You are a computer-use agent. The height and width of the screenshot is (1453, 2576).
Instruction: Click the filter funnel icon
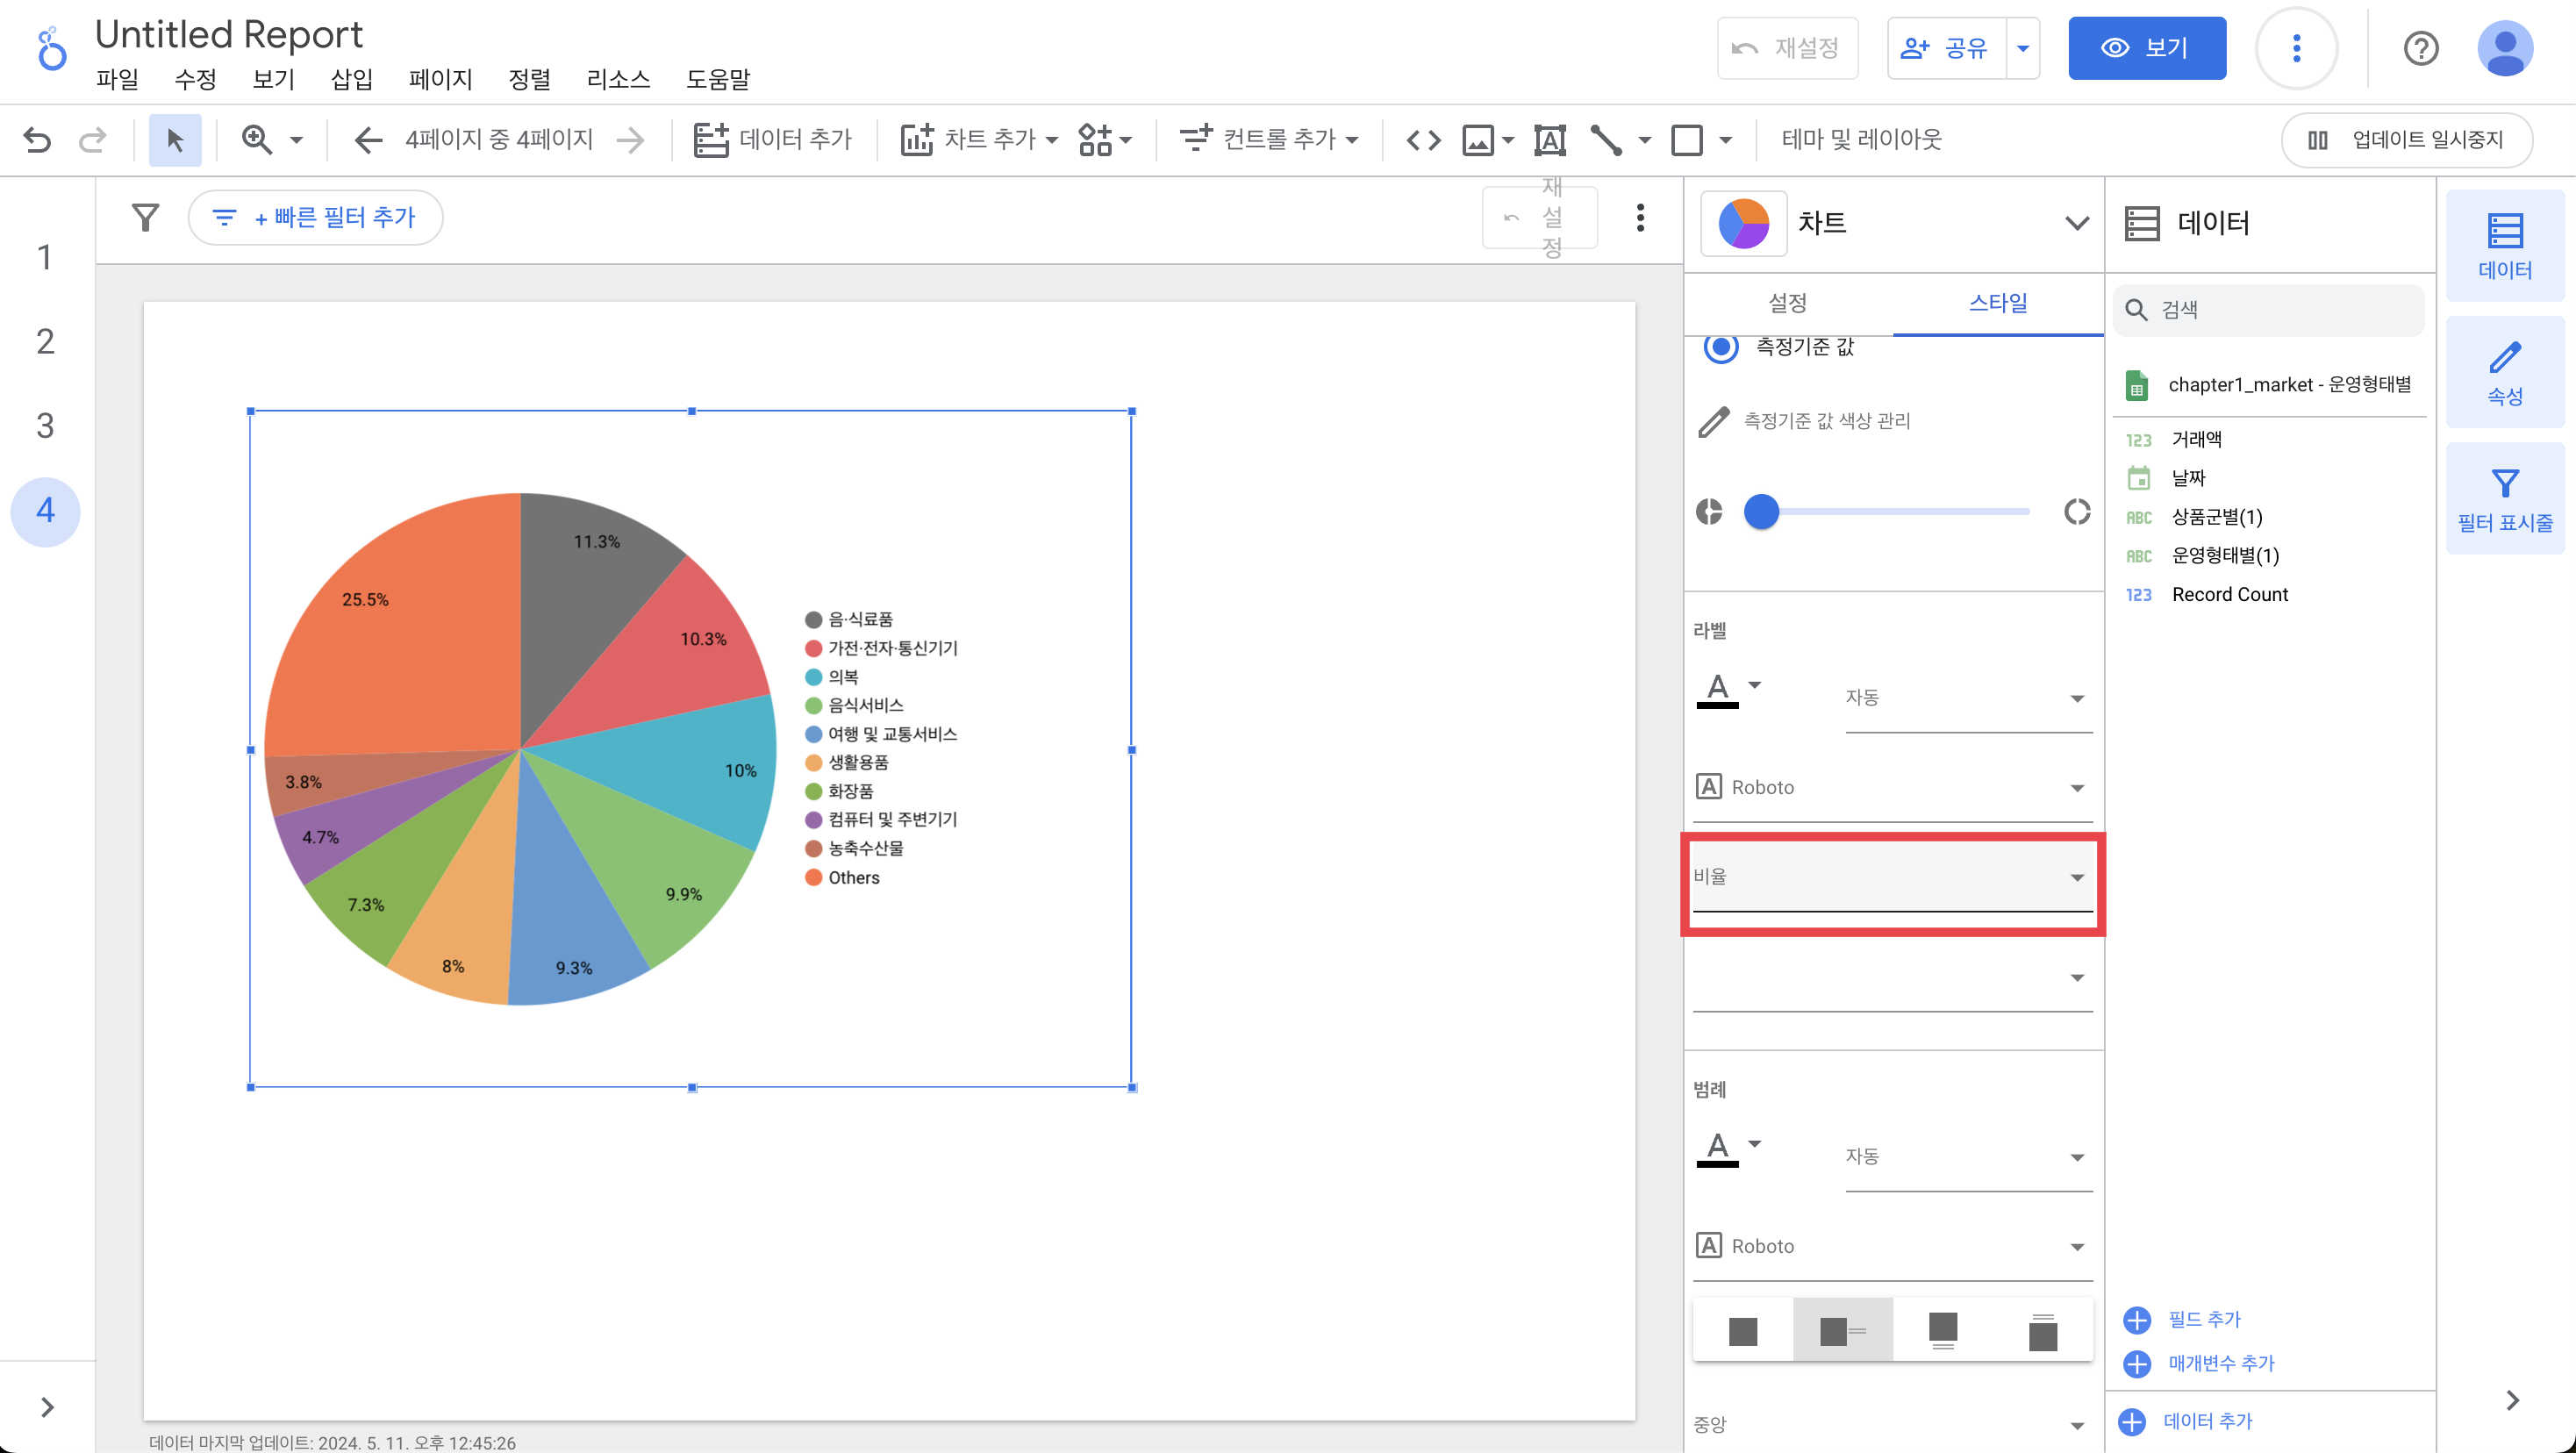click(146, 217)
